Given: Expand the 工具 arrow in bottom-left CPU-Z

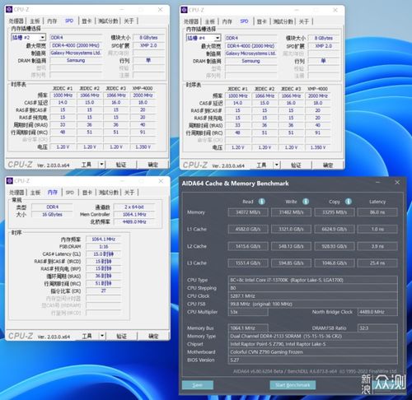Looking at the screenshot, I should click(x=102, y=336).
